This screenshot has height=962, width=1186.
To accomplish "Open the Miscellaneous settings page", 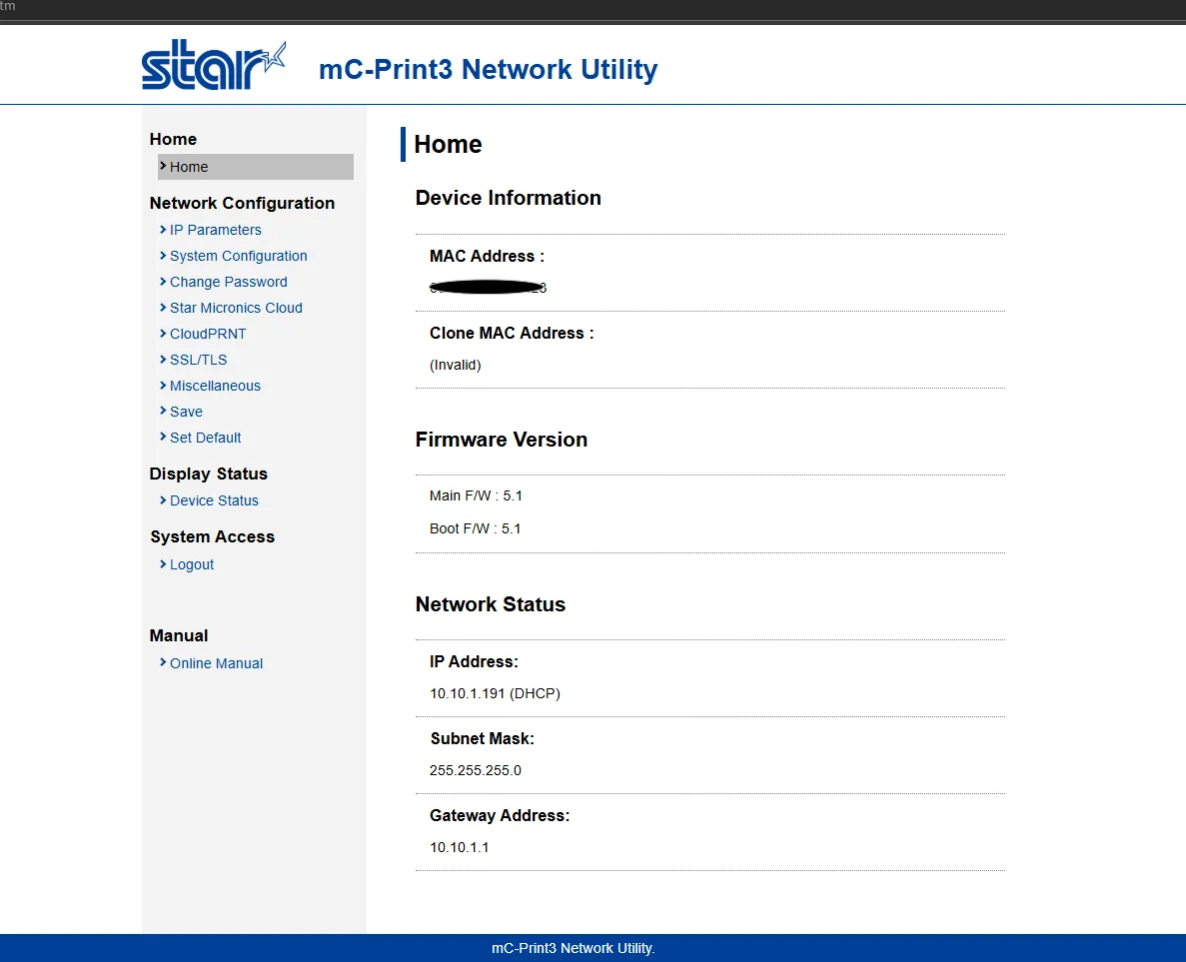I will tap(215, 386).
